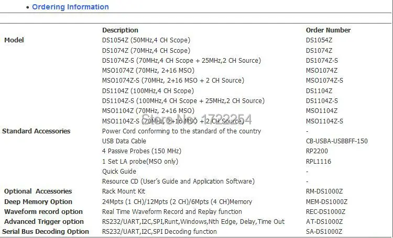
Task: Click order number MSO1074Z
Action: [322, 71]
